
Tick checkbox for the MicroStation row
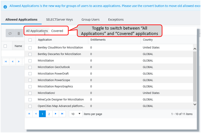pyautogui.click(x=30, y=61)
